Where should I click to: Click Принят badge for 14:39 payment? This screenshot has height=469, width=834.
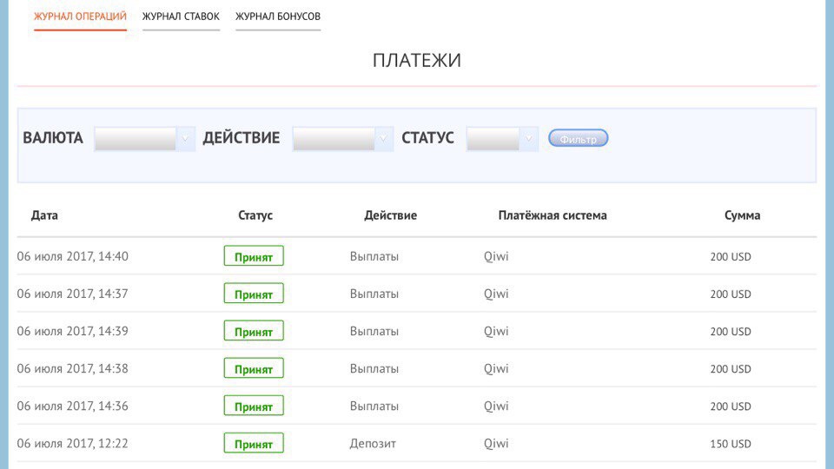pos(254,331)
